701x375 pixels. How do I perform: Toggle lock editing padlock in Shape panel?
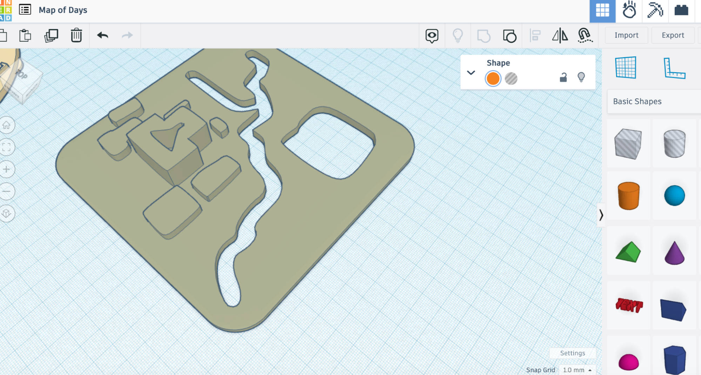tap(563, 77)
